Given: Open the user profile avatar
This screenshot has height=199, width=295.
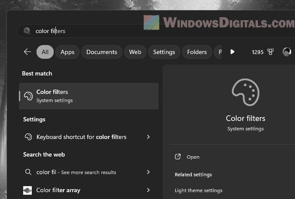Looking at the screenshot, I should click(287, 52).
